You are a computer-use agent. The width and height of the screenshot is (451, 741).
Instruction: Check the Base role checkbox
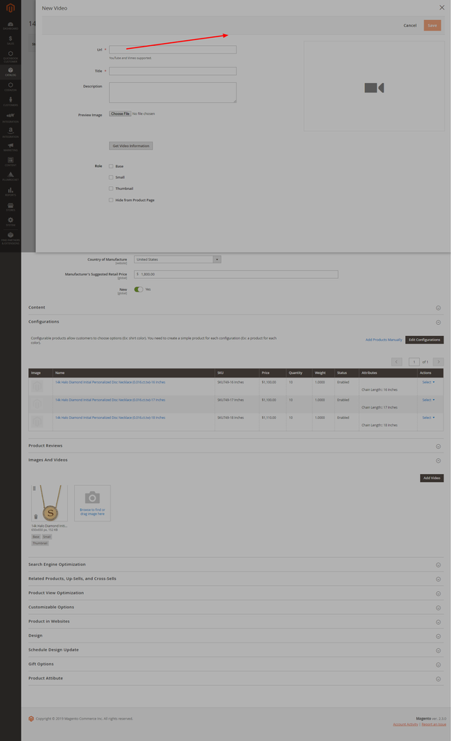(111, 166)
